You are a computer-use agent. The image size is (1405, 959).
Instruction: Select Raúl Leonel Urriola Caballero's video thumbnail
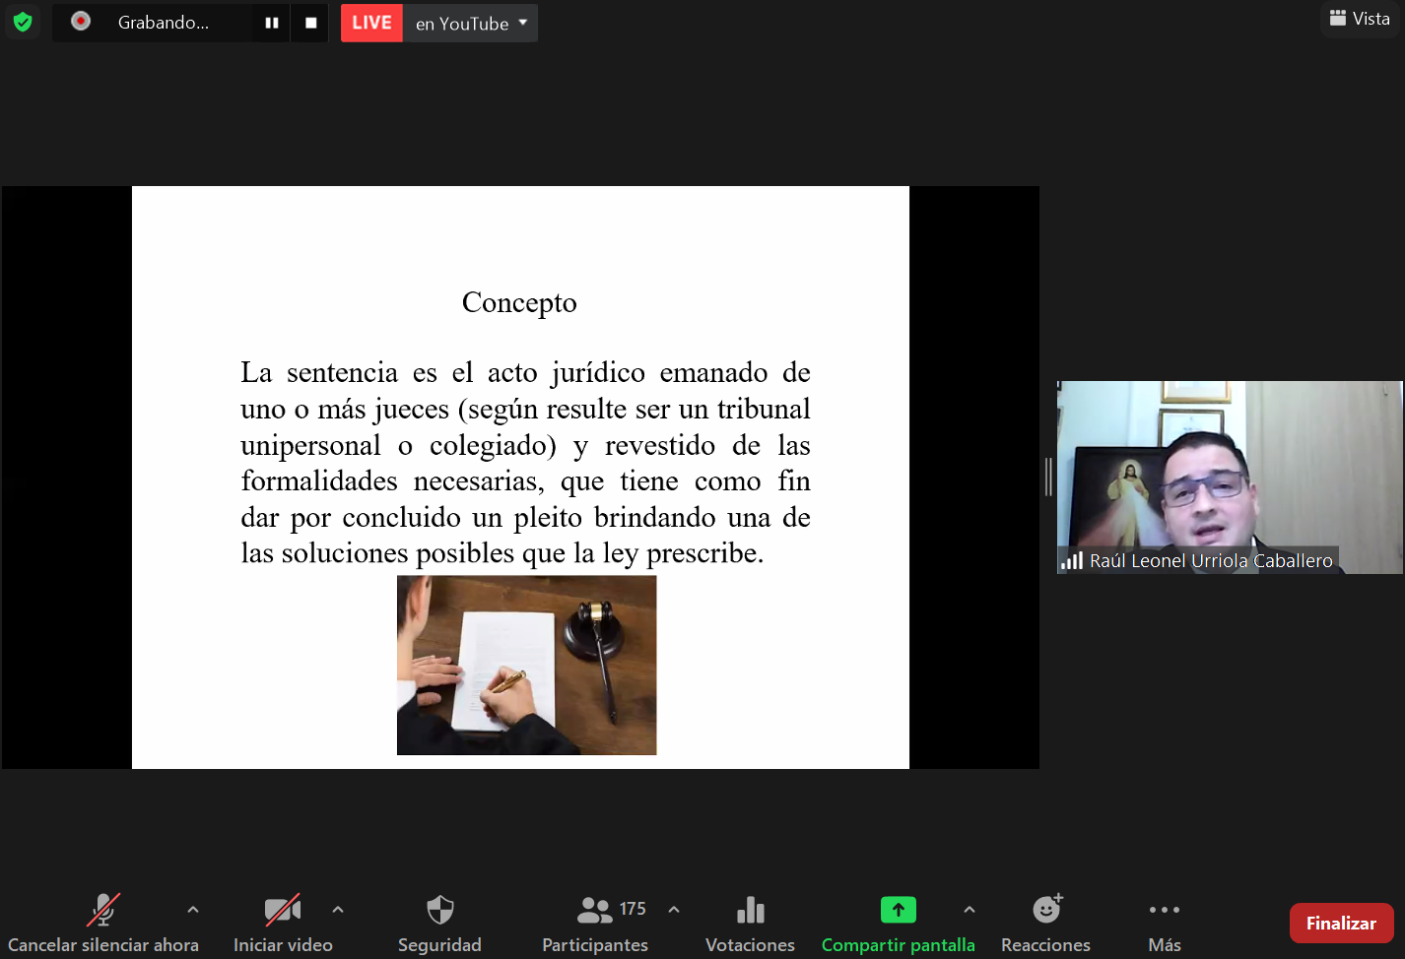[x=1230, y=477]
